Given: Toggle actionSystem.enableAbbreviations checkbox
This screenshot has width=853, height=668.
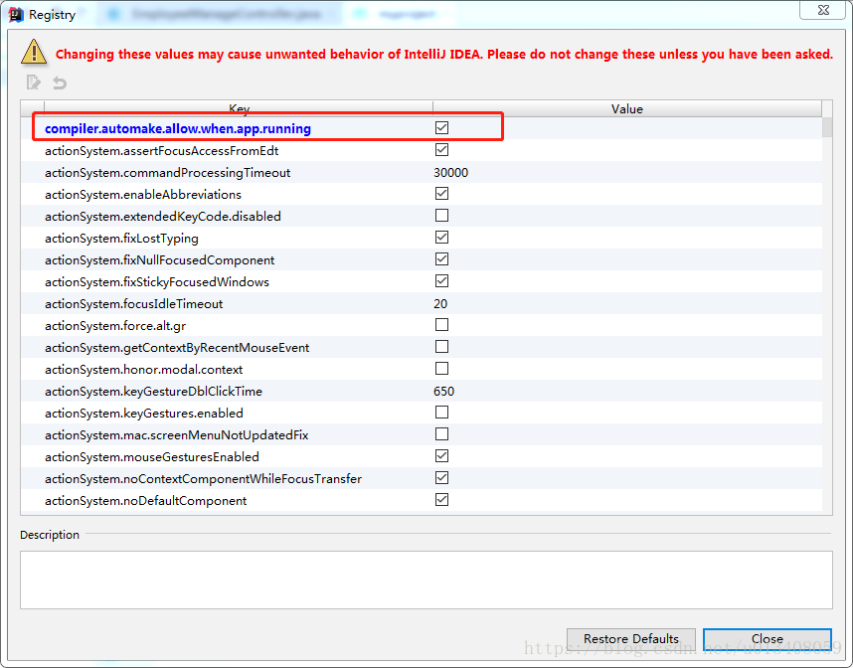Looking at the screenshot, I should 441,194.
